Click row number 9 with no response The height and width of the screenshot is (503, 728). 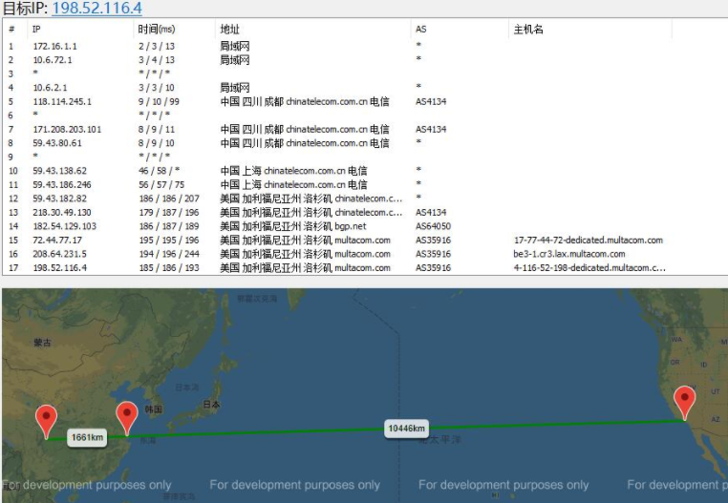(x=11, y=157)
